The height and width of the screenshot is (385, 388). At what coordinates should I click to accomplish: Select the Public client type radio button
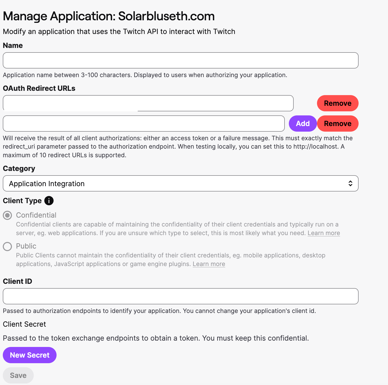[7, 246]
